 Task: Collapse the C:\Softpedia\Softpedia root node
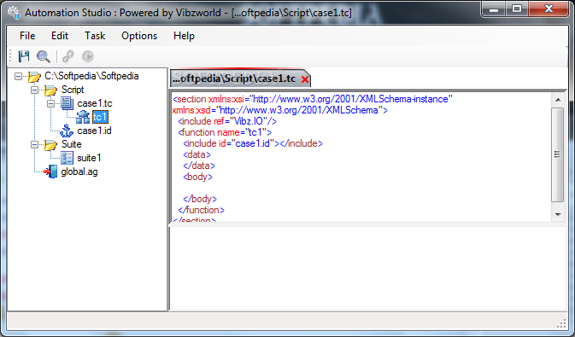pyautogui.click(x=18, y=76)
